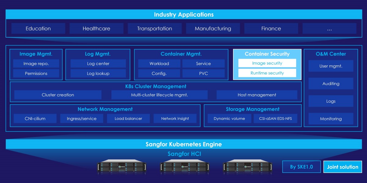
Task: Click the right Sangfor HCI server image
Action: tap(247, 167)
